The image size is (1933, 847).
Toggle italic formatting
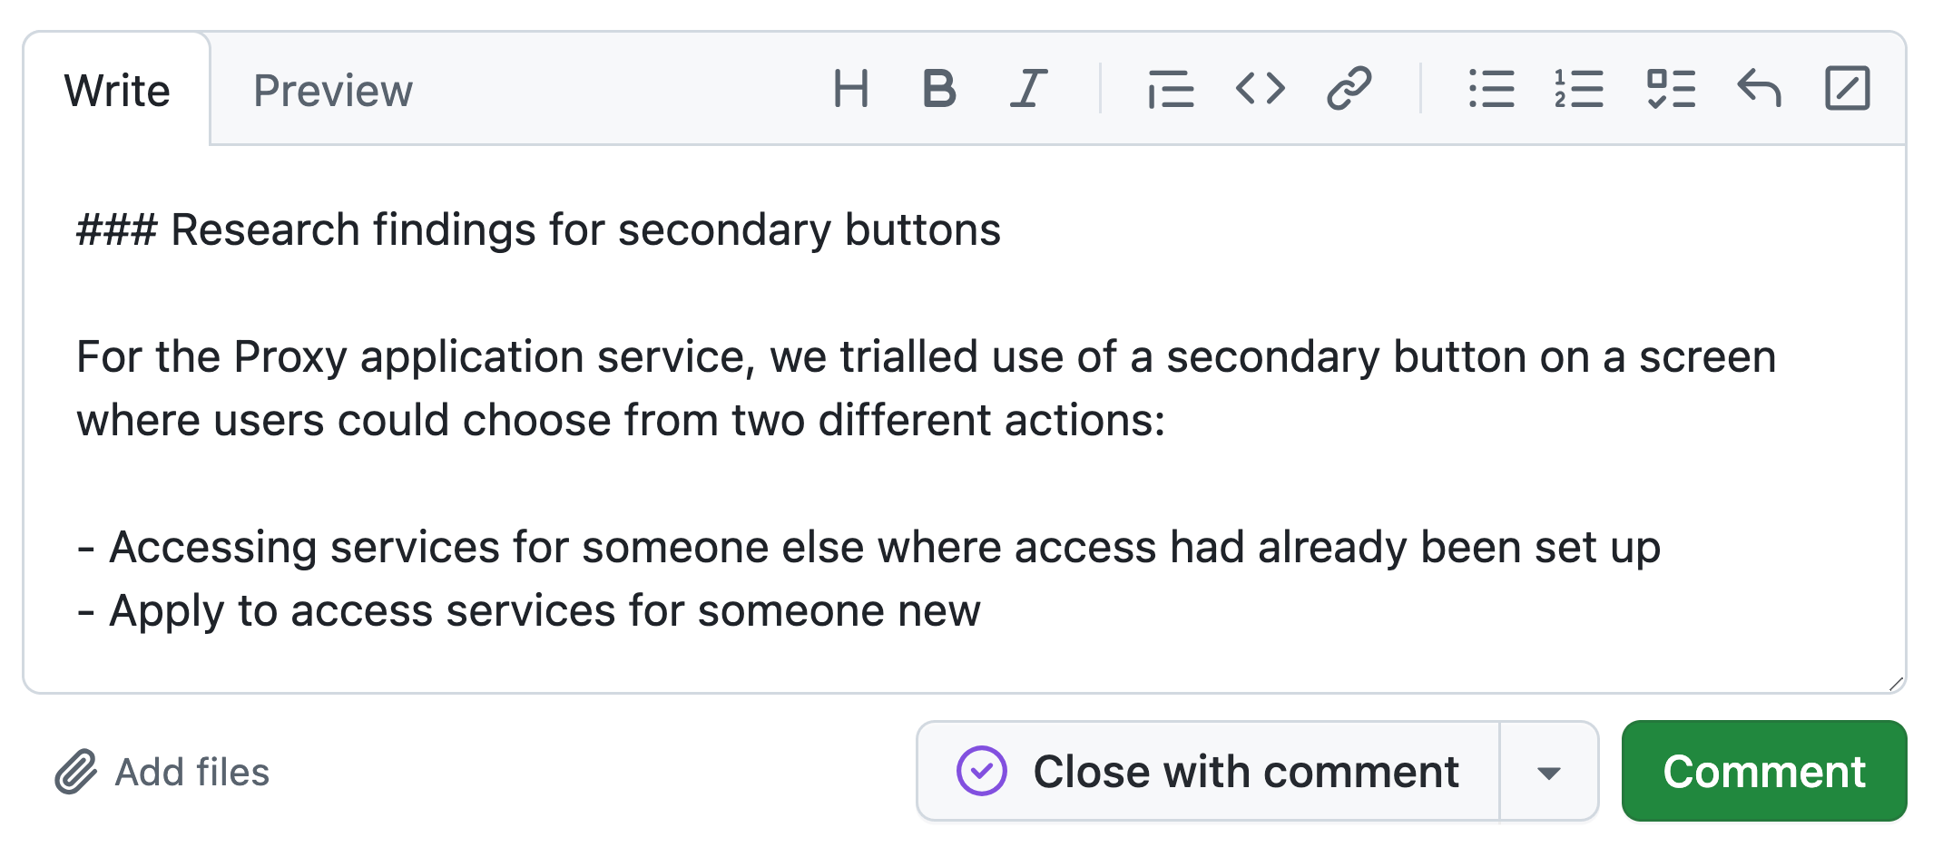(x=1026, y=89)
